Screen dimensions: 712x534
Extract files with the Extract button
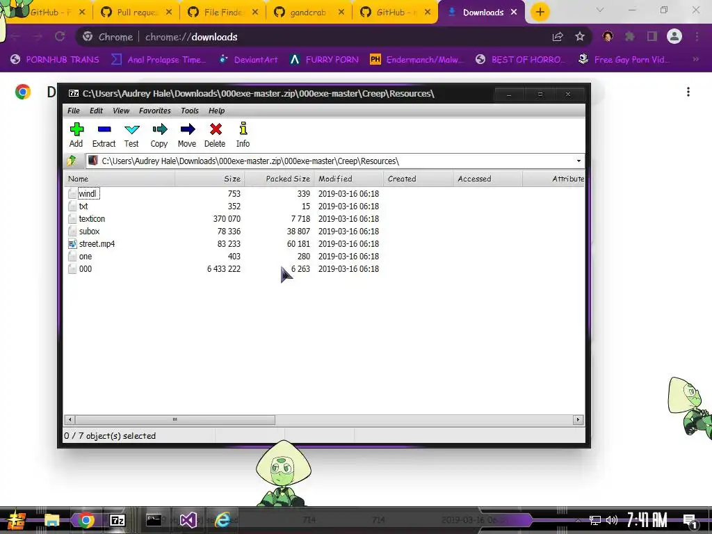[x=104, y=135]
